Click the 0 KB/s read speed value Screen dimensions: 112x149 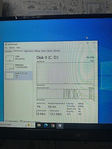tap(41, 114)
